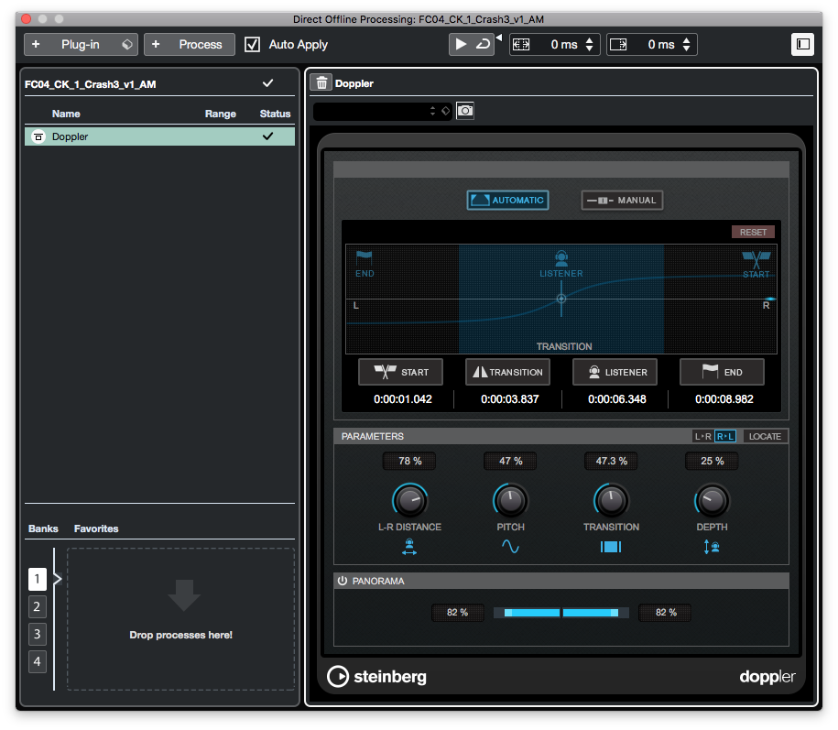Click the preset diamond icon beside preset field
838x730 pixels.
point(445,111)
